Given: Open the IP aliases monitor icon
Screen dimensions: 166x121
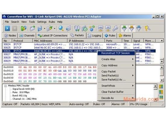Looking at the screenshot, I should click(108, 28).
